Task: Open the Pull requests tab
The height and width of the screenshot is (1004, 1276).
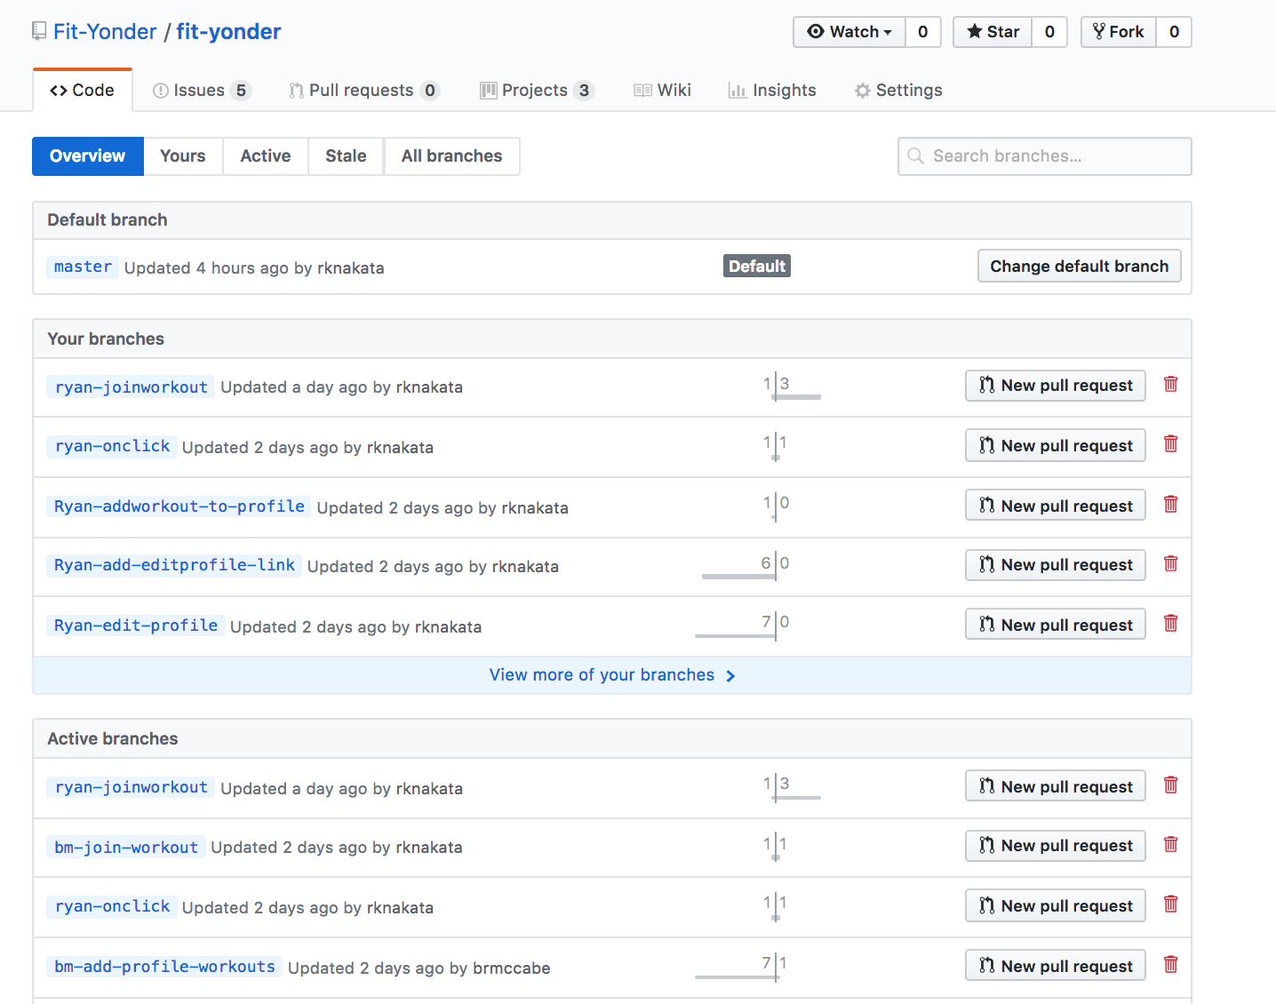Action: (x=364, y=91)
